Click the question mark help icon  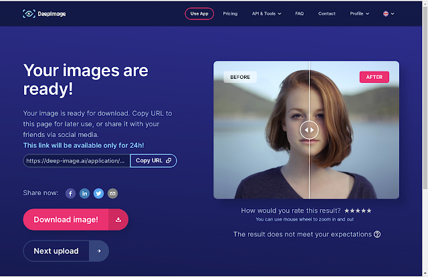tap(377, 234)
